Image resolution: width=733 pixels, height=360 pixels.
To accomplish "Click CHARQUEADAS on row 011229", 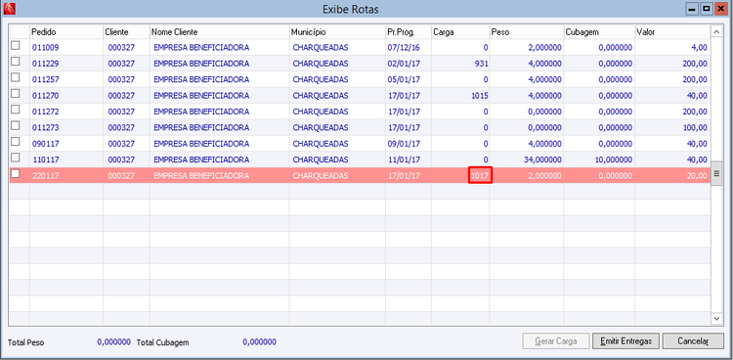I will coord(321,64).
